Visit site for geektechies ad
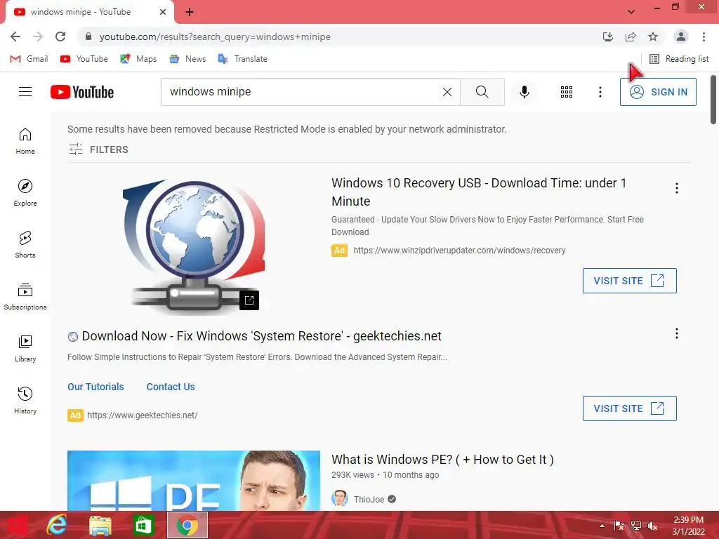The height and width of the screenshot is (539, 719). click(629, 408)
